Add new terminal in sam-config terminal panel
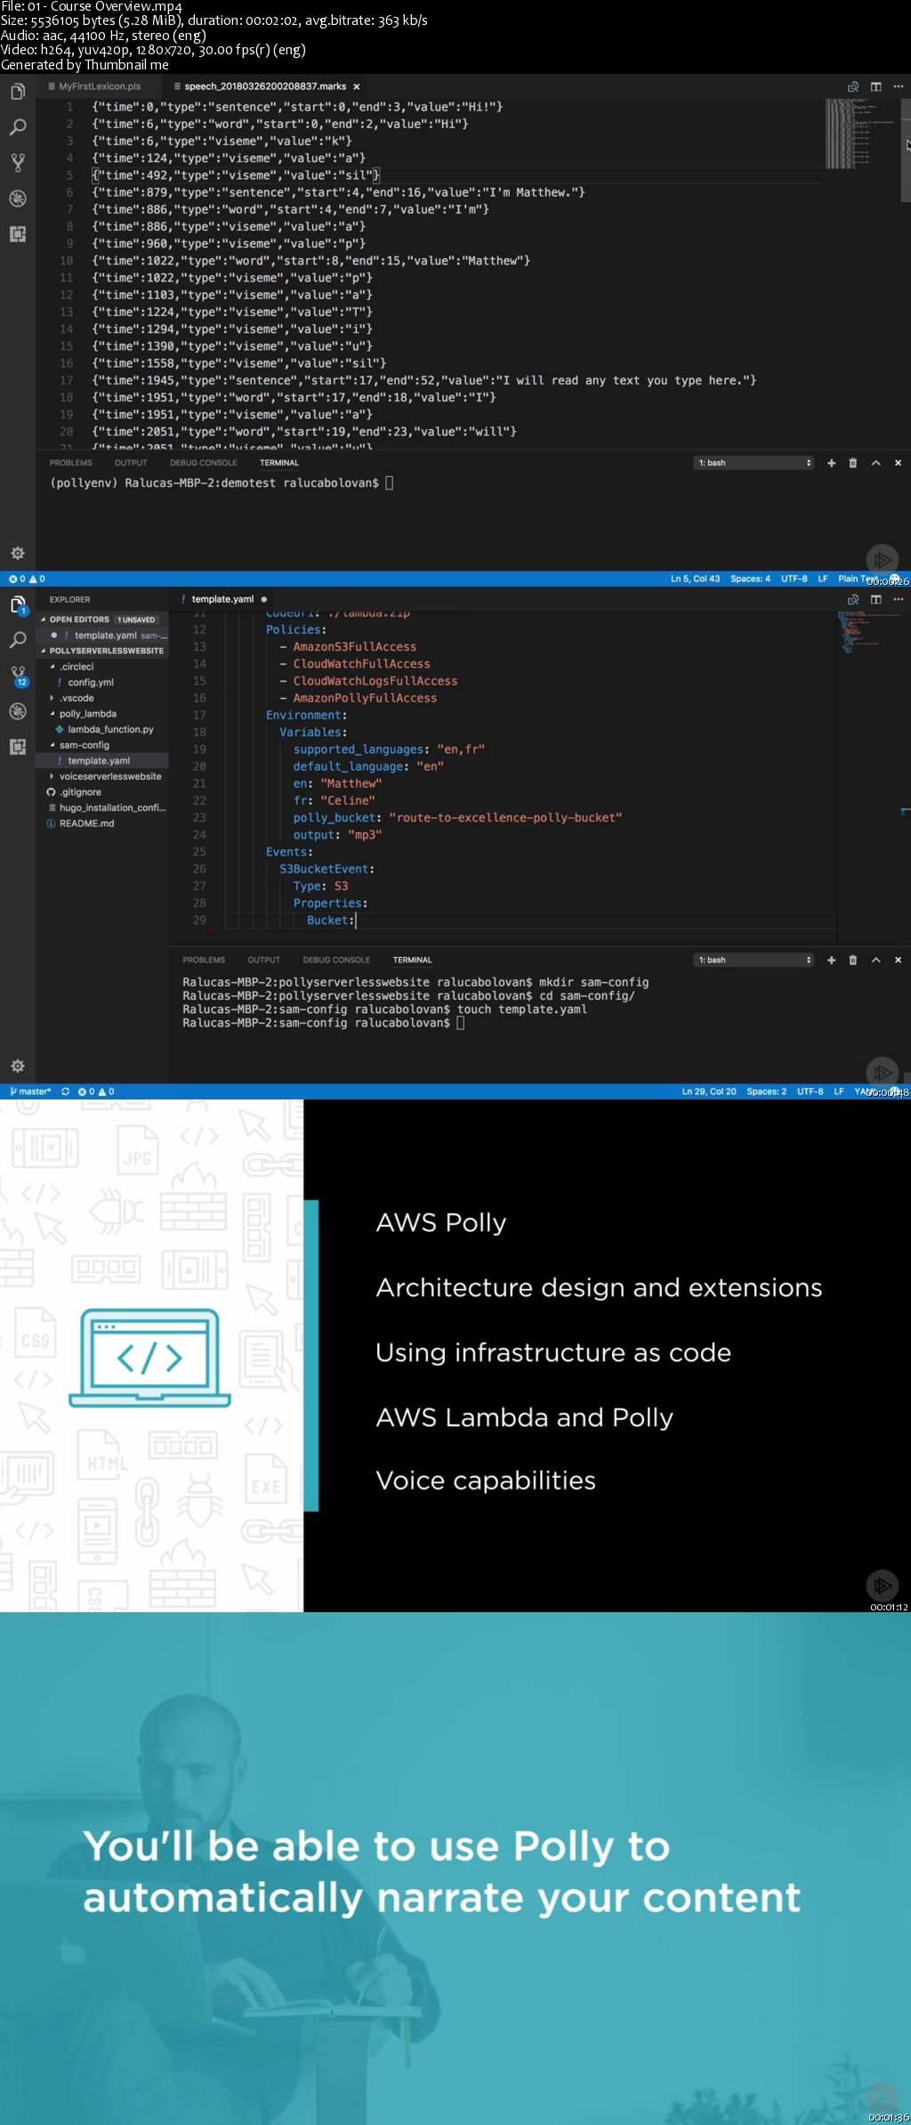911x2125 pixels. coord(831,960)
